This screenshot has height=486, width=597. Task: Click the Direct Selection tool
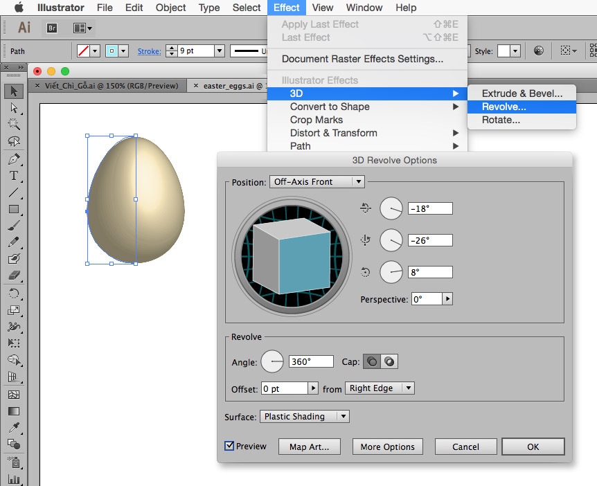pos(13,108)
